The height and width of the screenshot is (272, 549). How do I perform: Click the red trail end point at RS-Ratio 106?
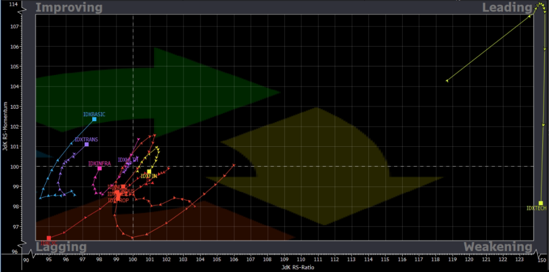tap(234, 165)
